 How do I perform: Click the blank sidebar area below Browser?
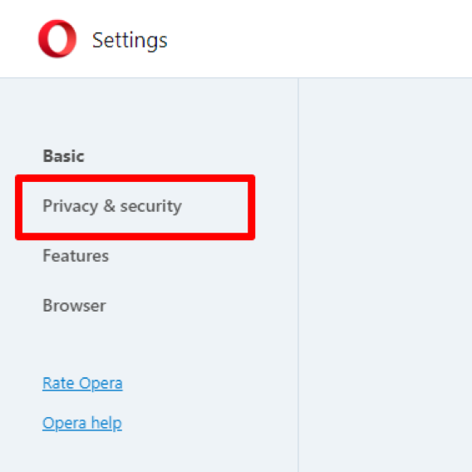point(149,343)
